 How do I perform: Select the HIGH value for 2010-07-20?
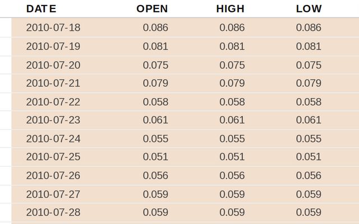point(232,65)
